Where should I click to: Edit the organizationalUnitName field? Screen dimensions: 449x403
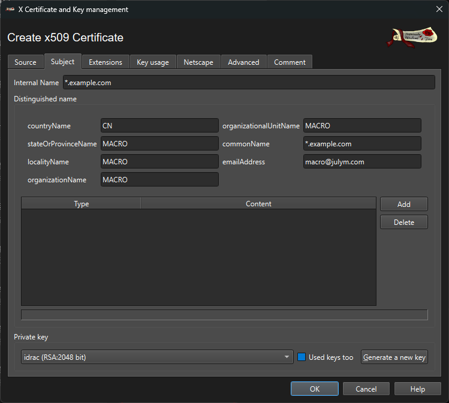[362, 125]
